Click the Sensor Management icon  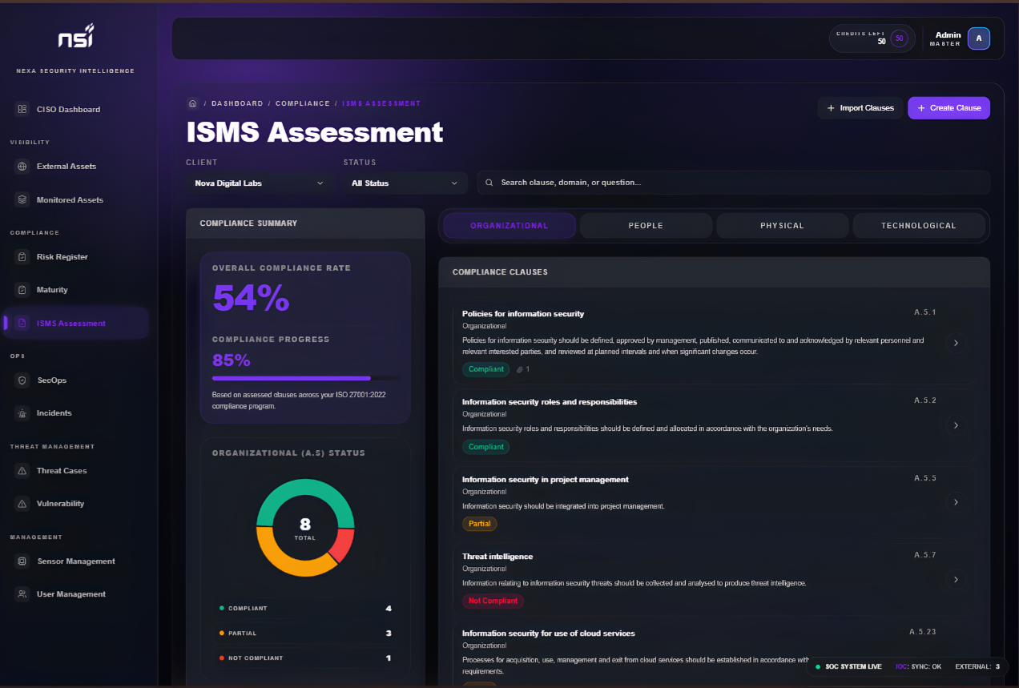point(22,561)
